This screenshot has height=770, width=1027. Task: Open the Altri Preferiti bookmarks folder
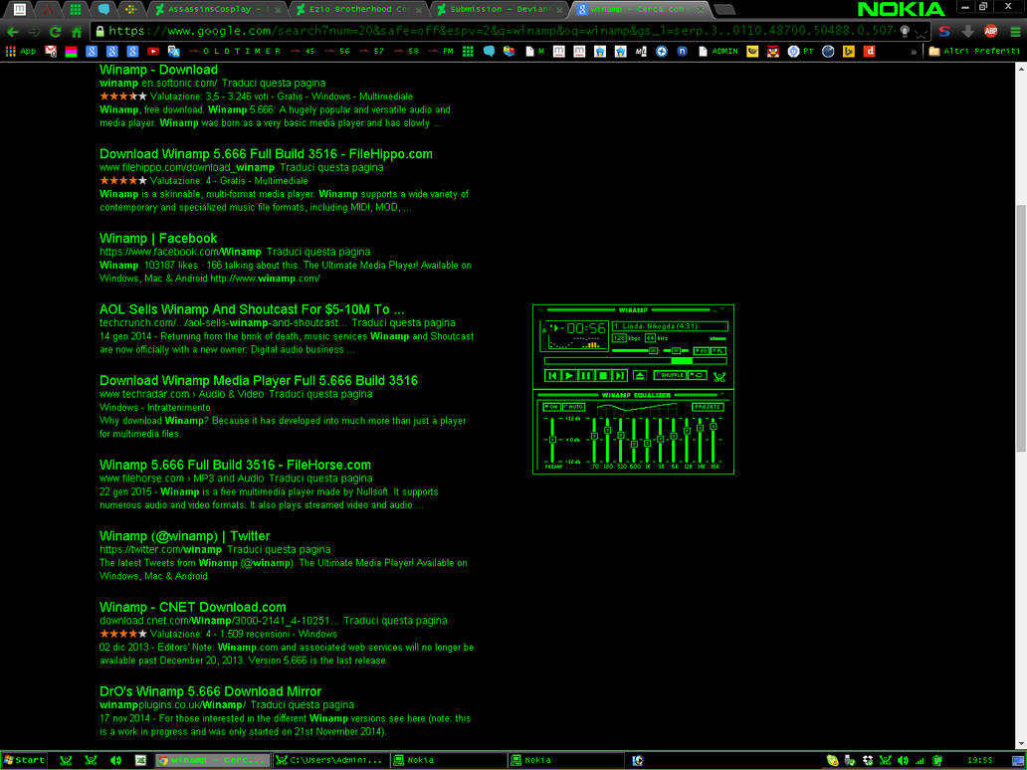click(974, 51)
